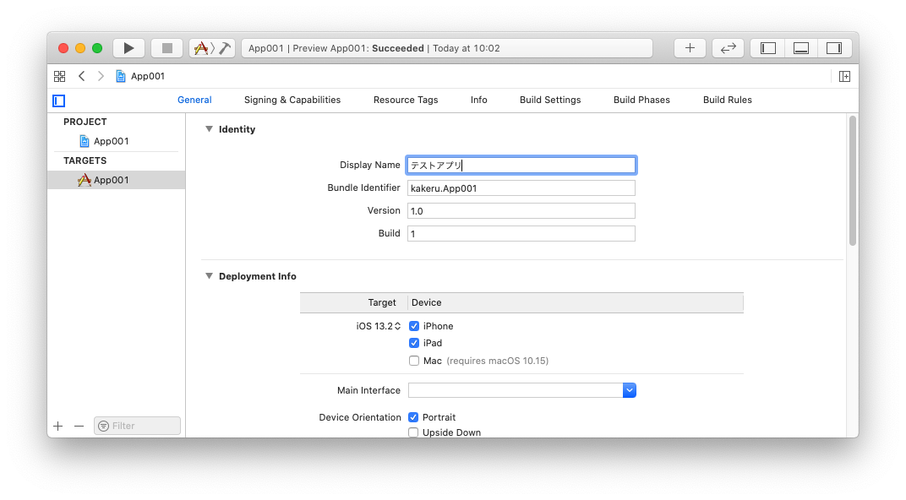Run the app with the Play button

128,48
